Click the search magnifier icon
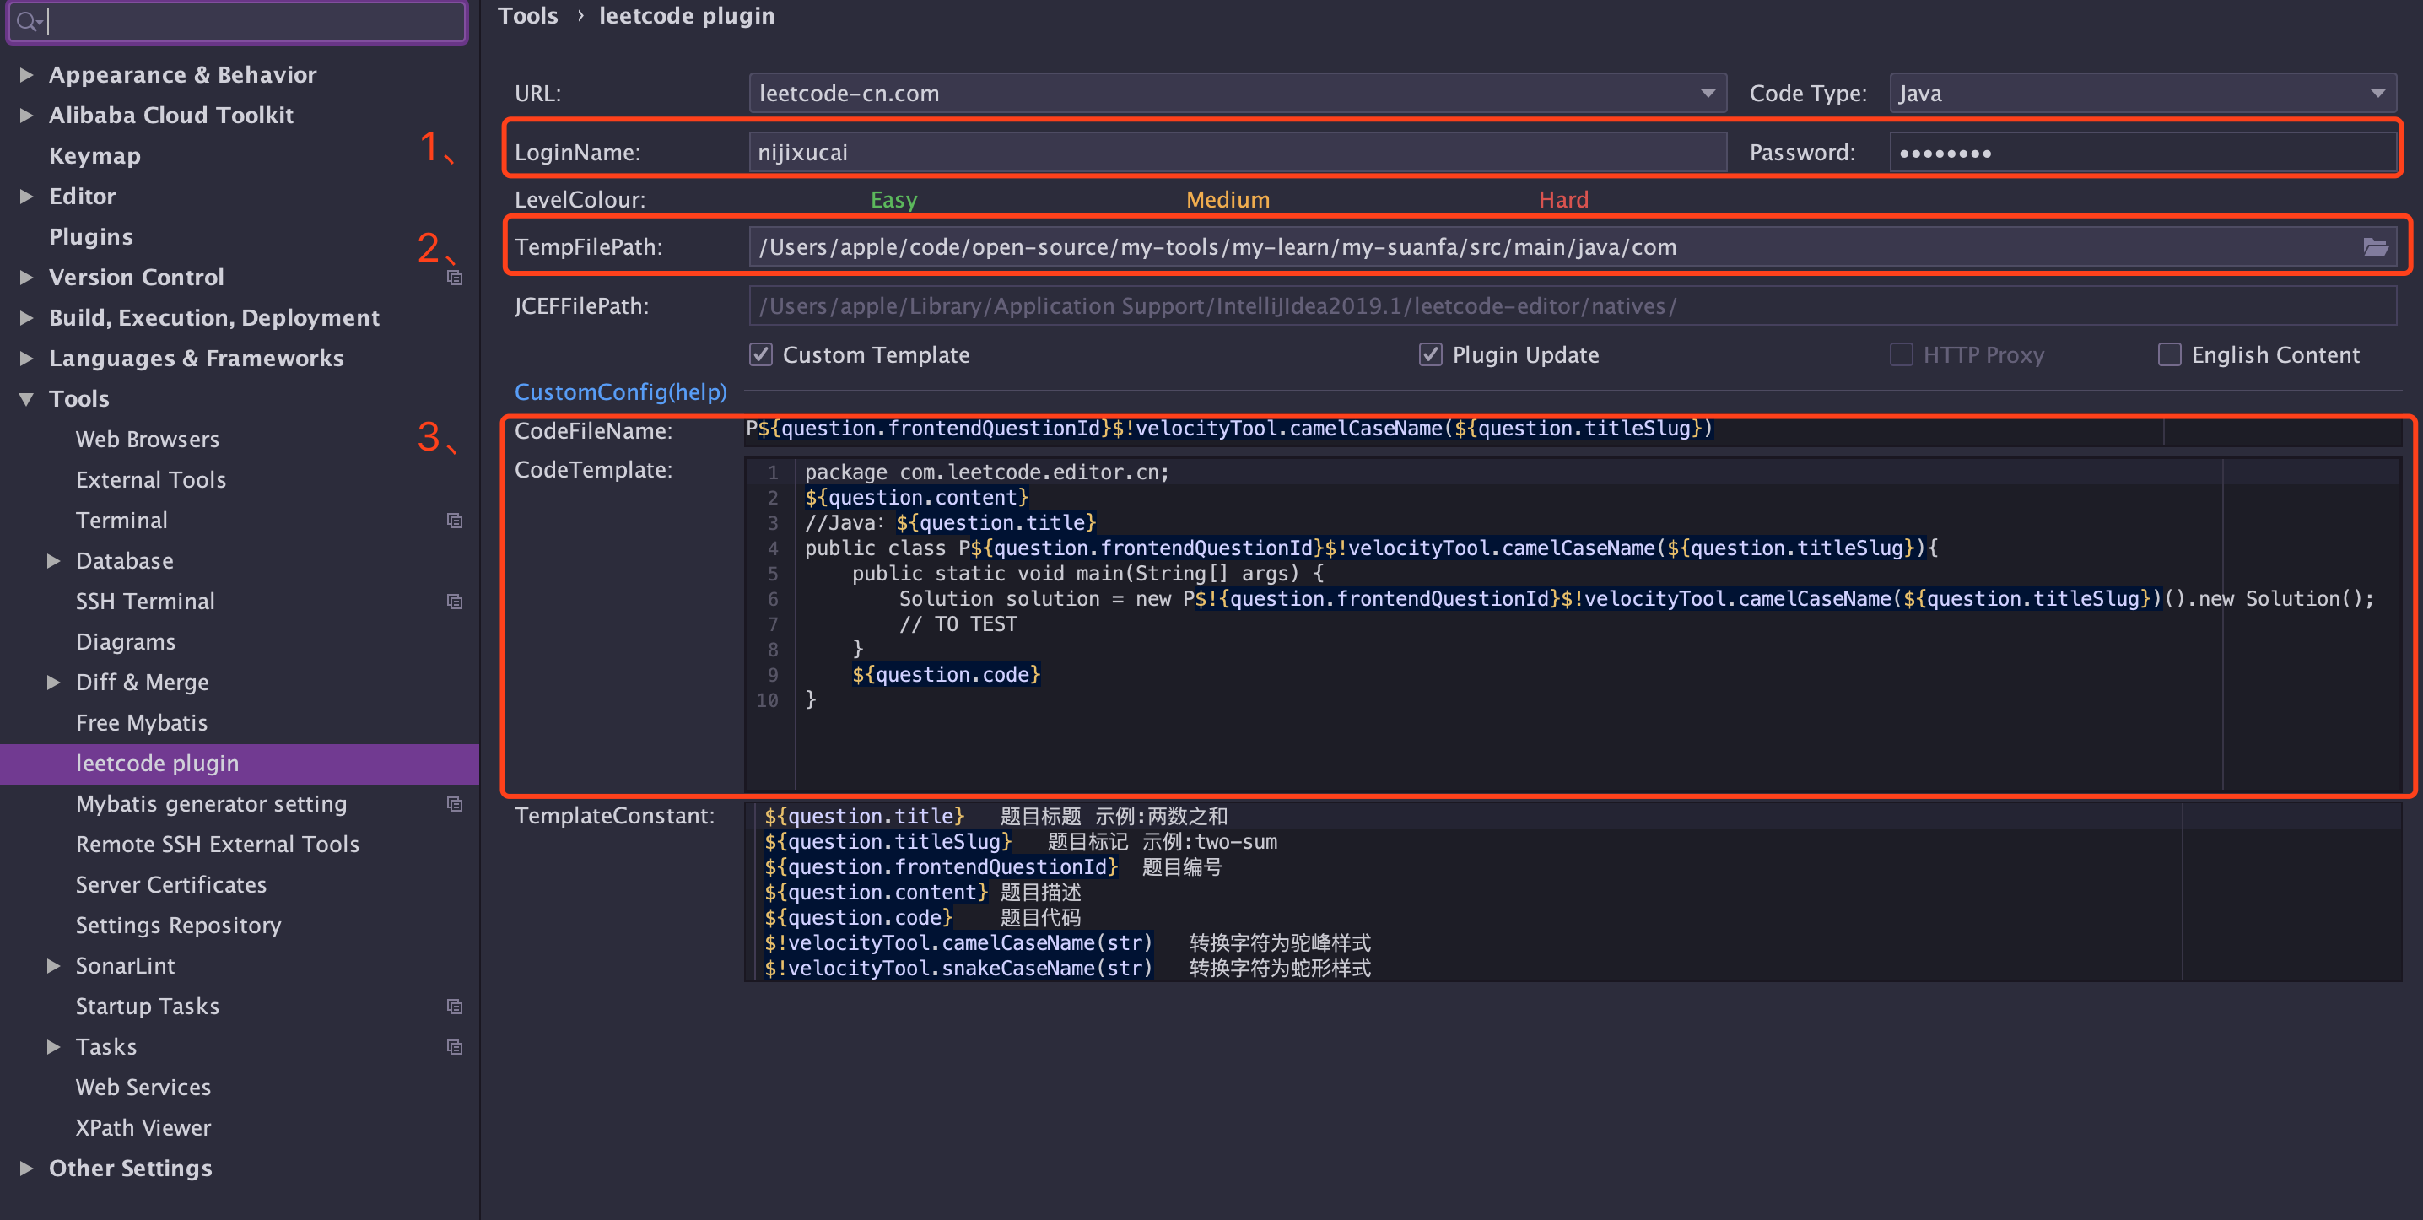The image size is (2423, 1220). coord(26,21)
